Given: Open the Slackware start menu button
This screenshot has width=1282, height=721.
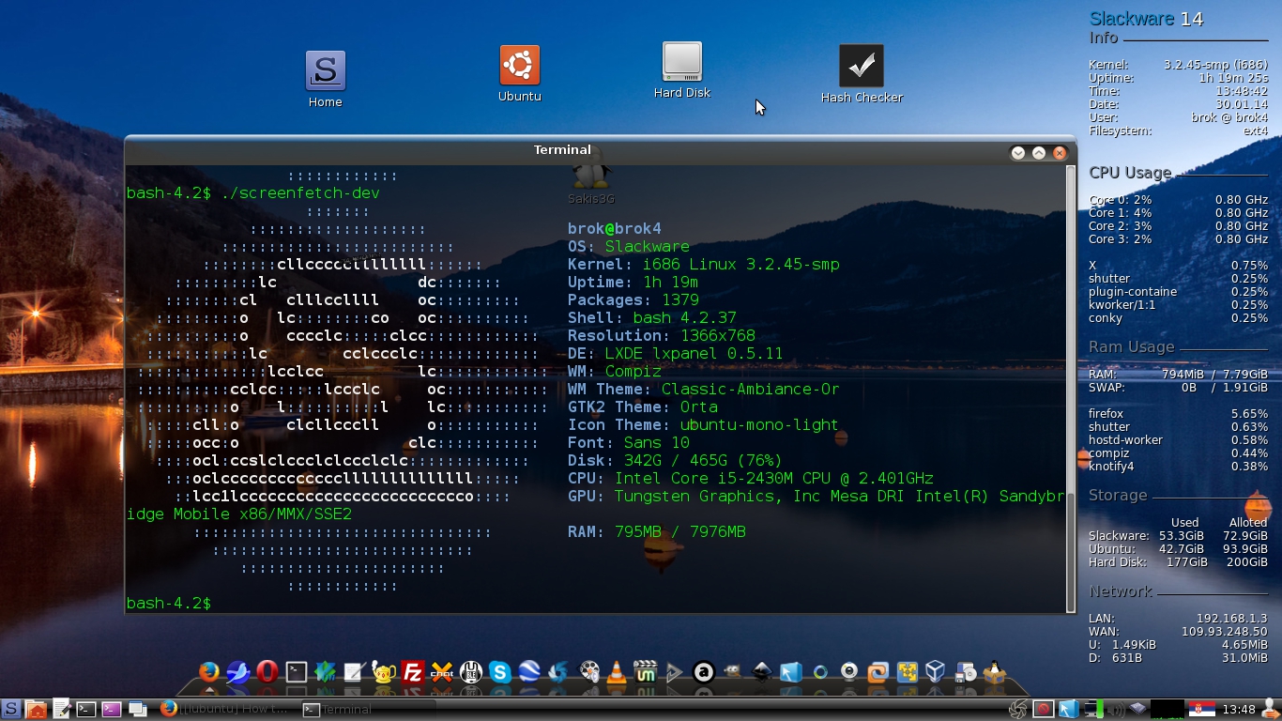Looking at the screenshot, I should (x=11, y=709).
